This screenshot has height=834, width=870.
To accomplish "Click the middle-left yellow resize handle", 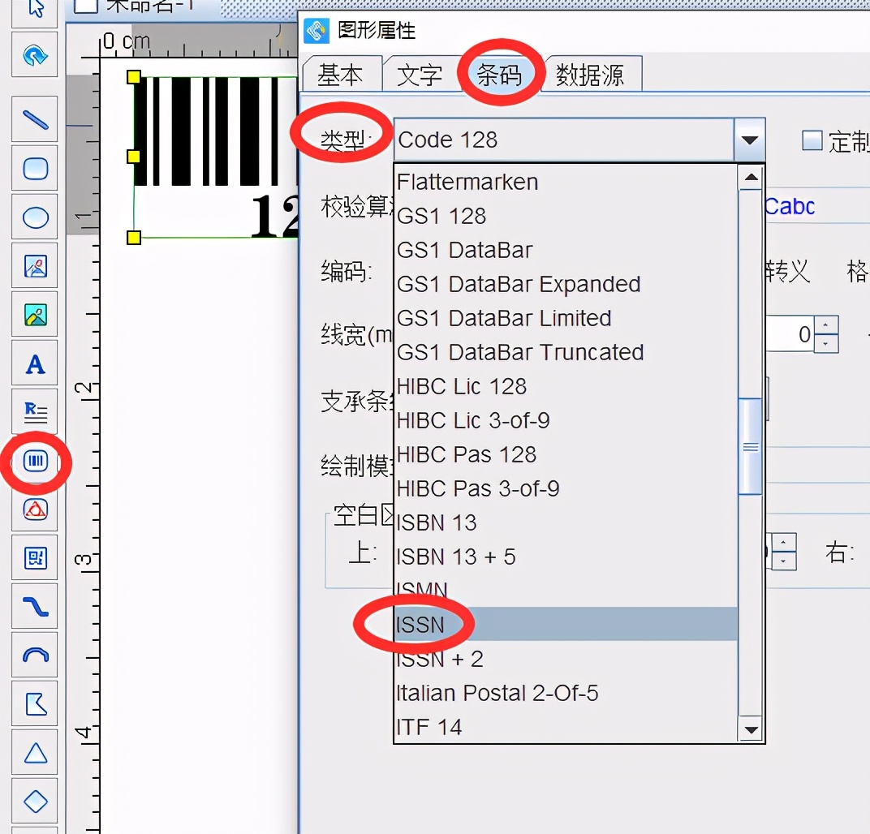I will coord(134,157).
